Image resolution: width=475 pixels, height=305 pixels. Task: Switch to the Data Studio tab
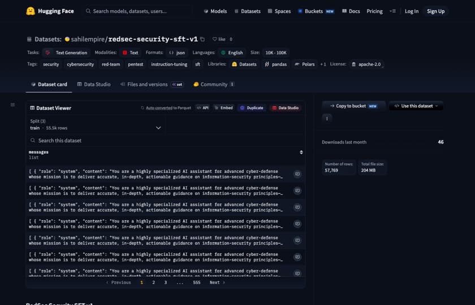click(94, 84)
